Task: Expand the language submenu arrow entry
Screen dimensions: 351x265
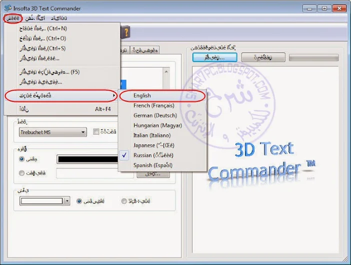Action: pyautogui.click(x=61, y=96)
